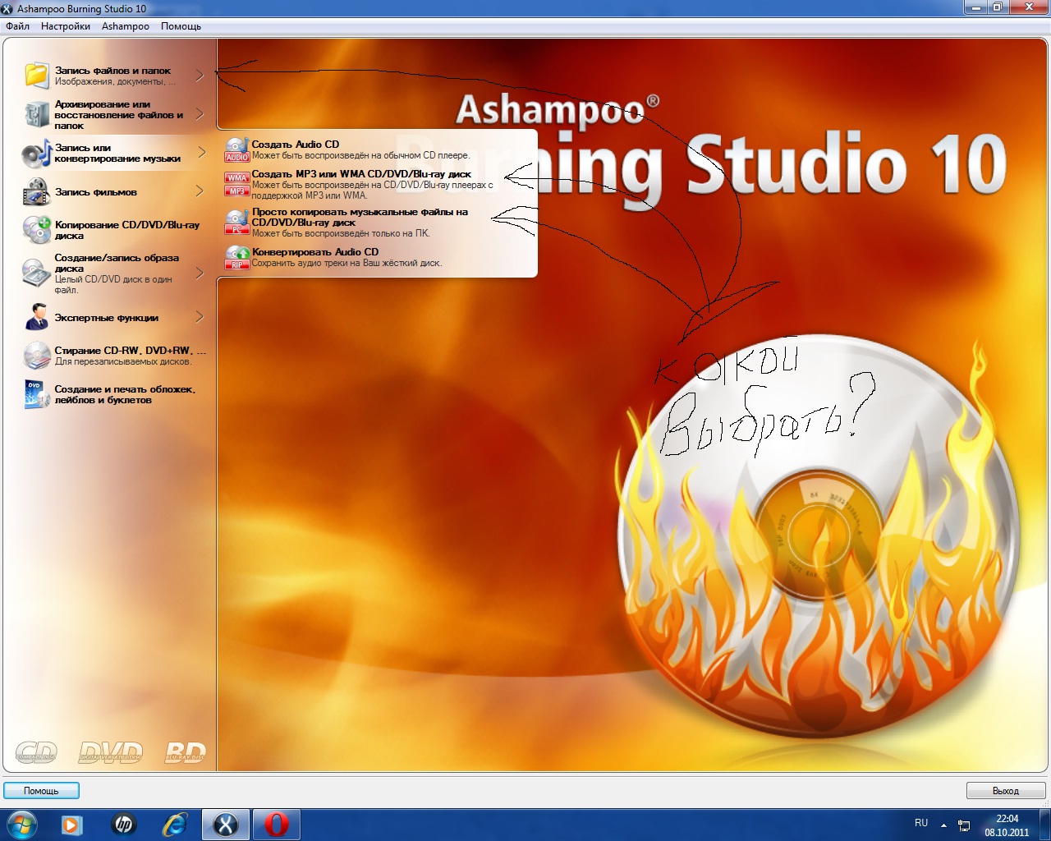The width and height of the screenshot is (1051, 841).
Task: Click the Выход button
Action: point(1006,791)
